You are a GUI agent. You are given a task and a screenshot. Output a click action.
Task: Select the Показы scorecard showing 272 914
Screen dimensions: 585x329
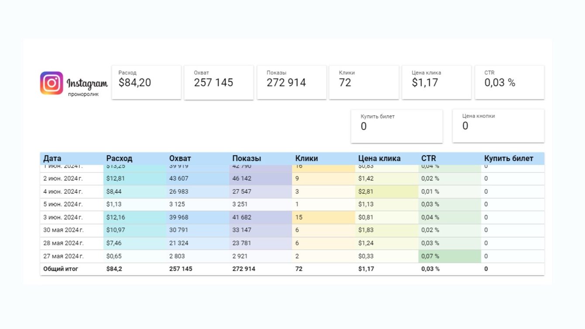(x=292, y=82)
